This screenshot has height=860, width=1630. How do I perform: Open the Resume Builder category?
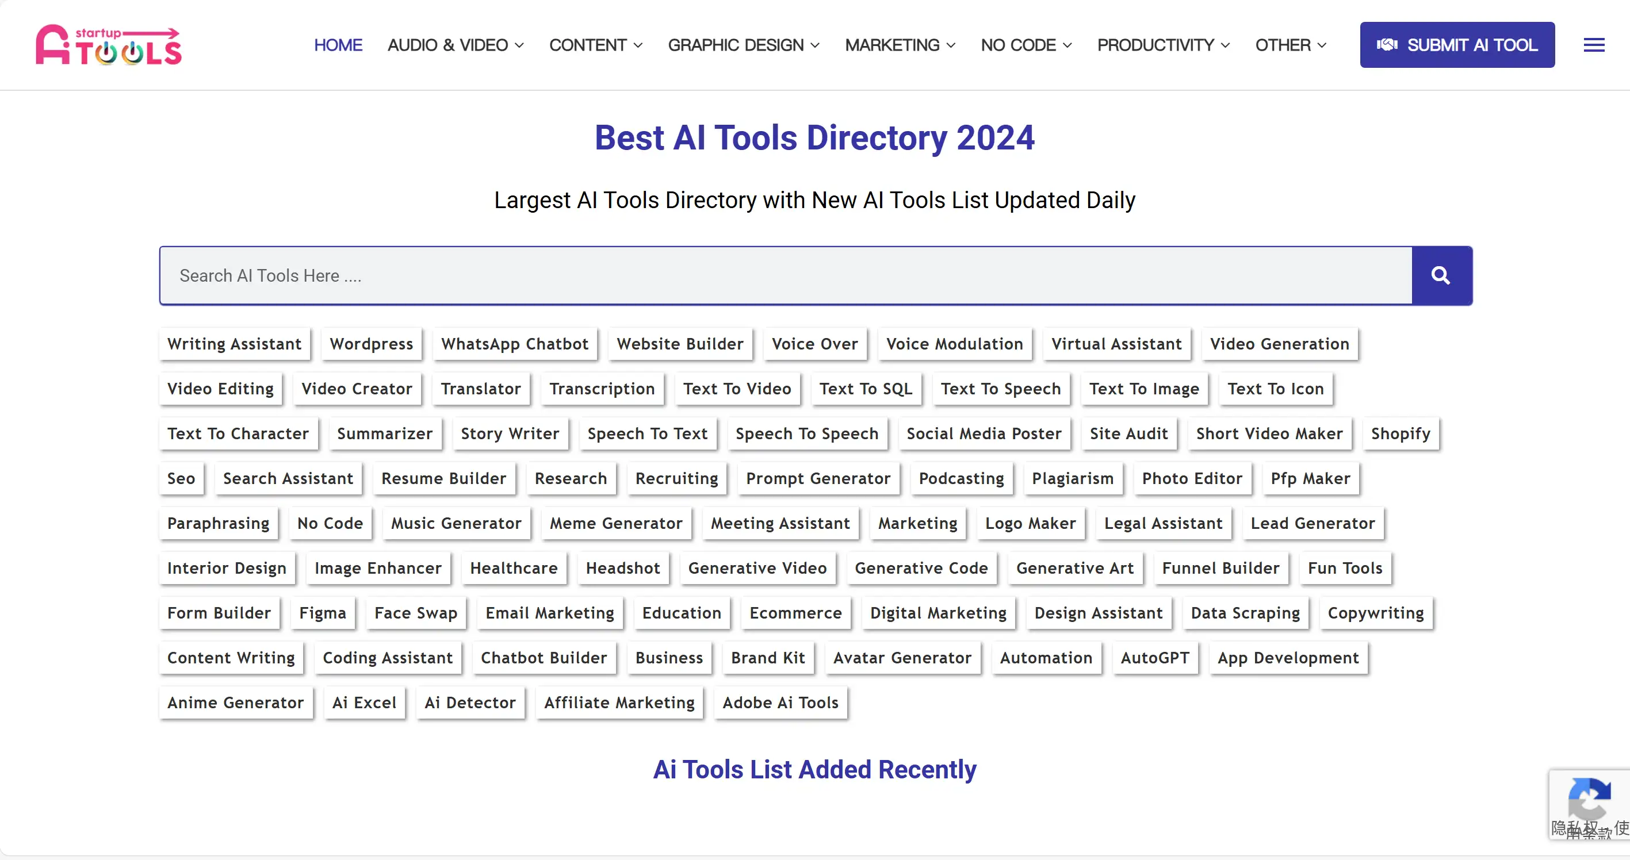443,479
